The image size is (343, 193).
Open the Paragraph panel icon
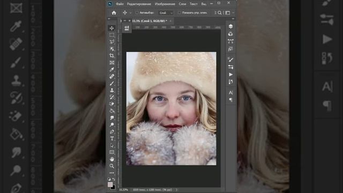pyautogui.click(x=230, y=100)
